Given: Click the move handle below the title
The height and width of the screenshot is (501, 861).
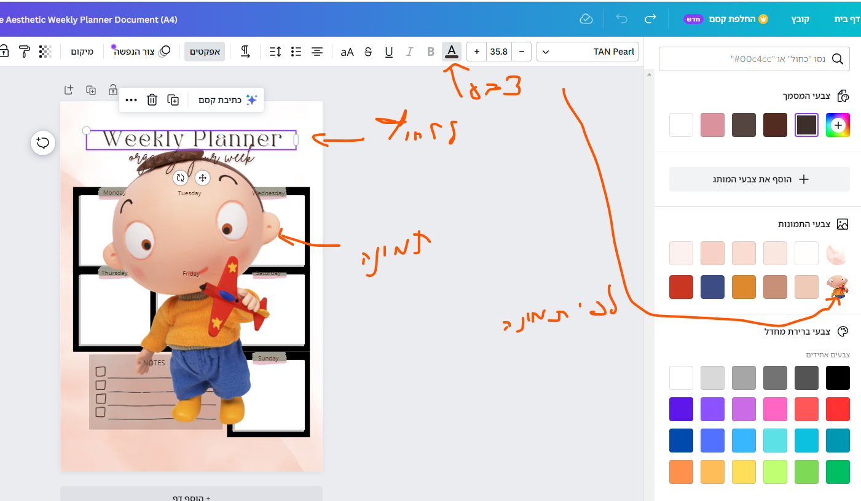Looking at the screenshot, I should coord(202,178).
